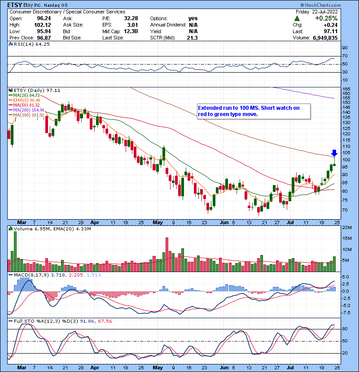Click the MACD histogram value 1.513
Screen dimensions: 359x372
[x=94, y=275]
